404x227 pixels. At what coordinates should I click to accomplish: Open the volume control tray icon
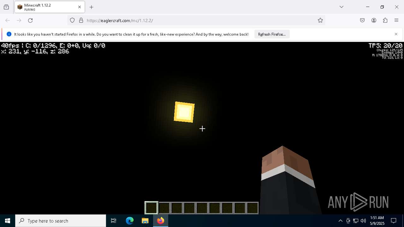coord(363,221)
